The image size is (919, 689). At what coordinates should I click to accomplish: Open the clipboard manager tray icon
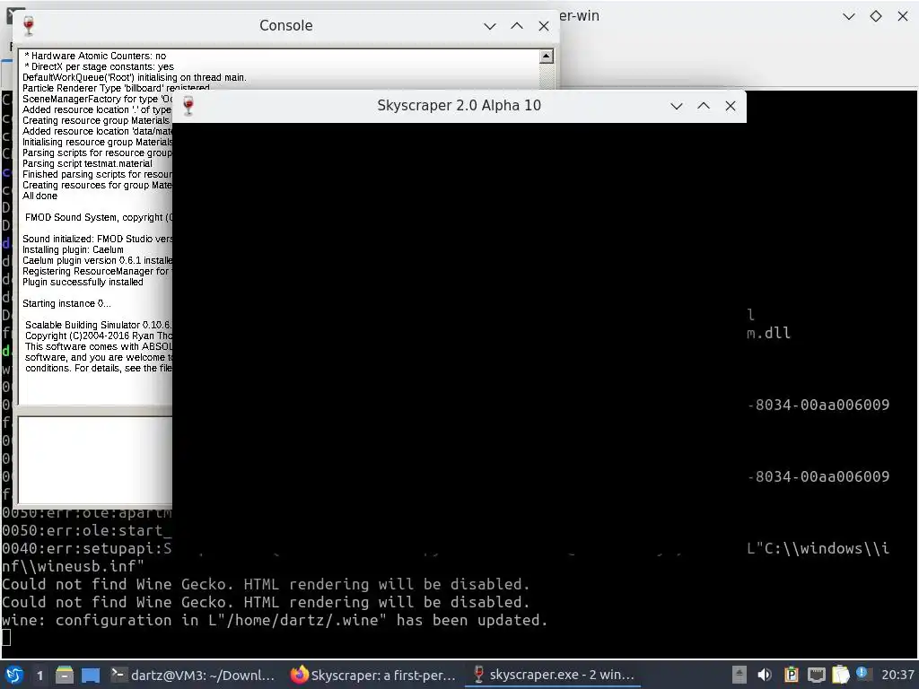791,675
